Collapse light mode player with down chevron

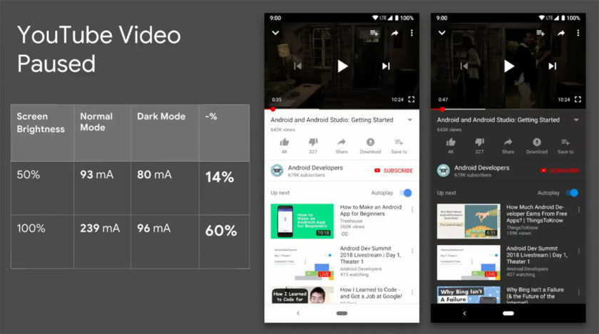[275, 33]
